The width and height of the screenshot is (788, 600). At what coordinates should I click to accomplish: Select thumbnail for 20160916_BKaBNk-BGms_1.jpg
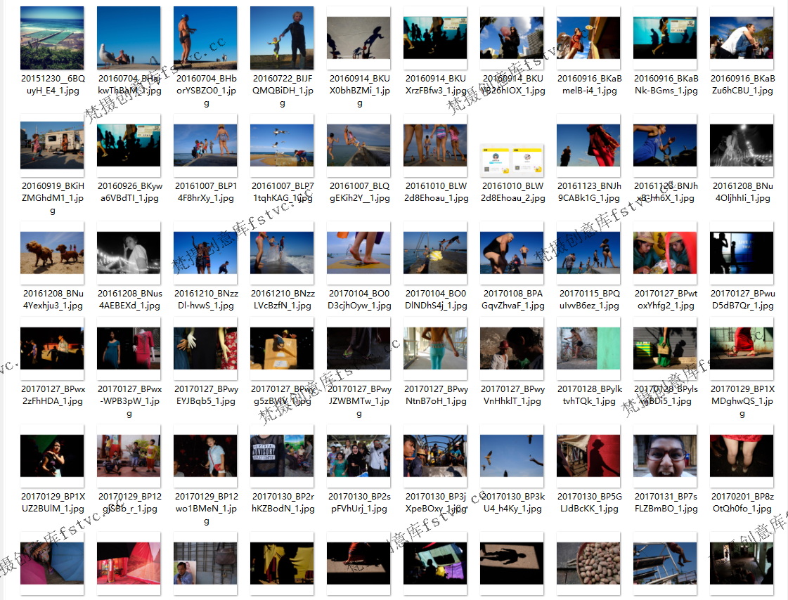(665, 38)
